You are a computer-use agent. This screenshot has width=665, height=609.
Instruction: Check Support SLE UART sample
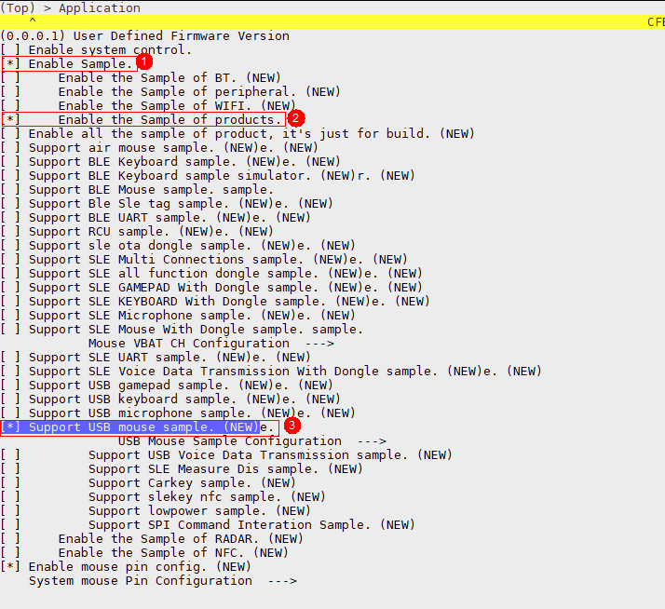tap(11, 357)
